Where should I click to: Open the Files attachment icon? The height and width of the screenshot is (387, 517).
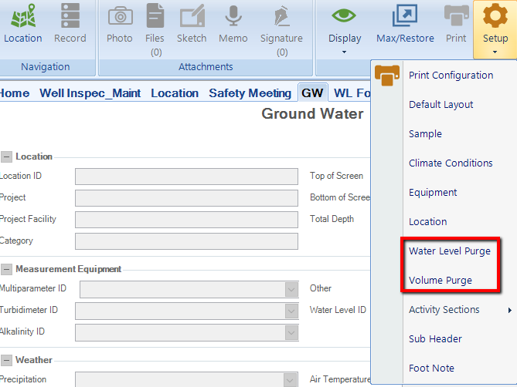click(155, 15)
